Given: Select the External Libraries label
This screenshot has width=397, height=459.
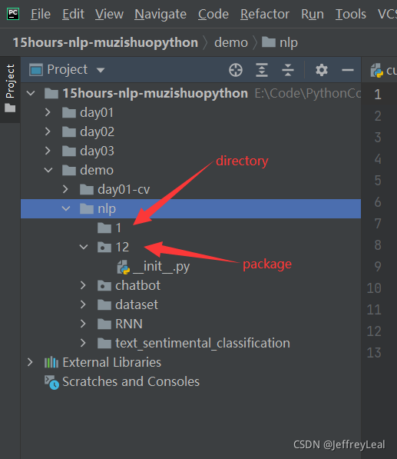Looking at the screenshot, I should click(112, 362).
